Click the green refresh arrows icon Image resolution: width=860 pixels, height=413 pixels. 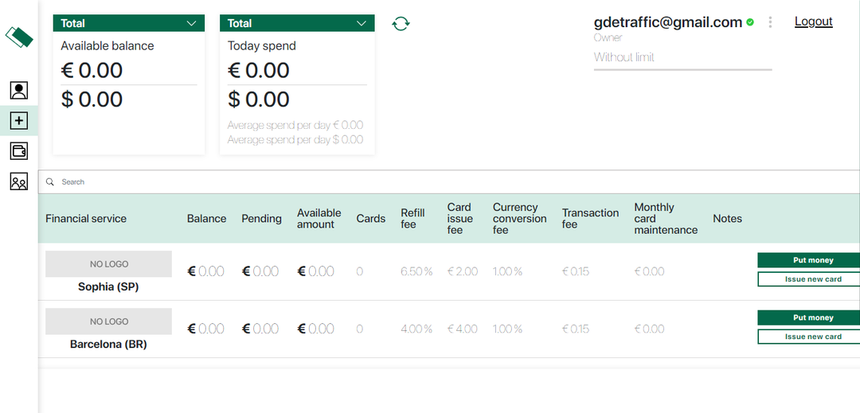(x=401, y=24)
